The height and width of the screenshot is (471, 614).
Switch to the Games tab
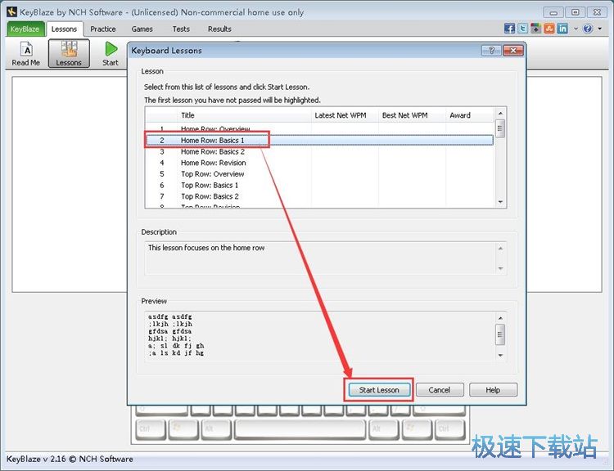[142, 29]
